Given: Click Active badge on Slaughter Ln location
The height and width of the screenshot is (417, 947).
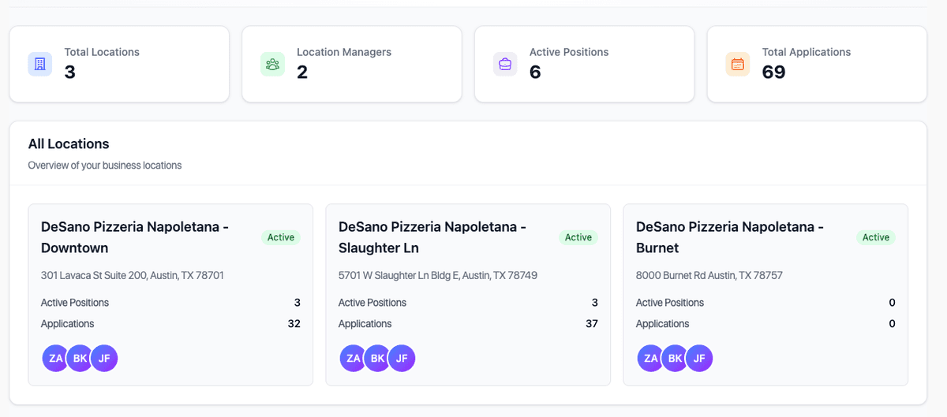Looking at the screenshot, I should tap(578, 237).
